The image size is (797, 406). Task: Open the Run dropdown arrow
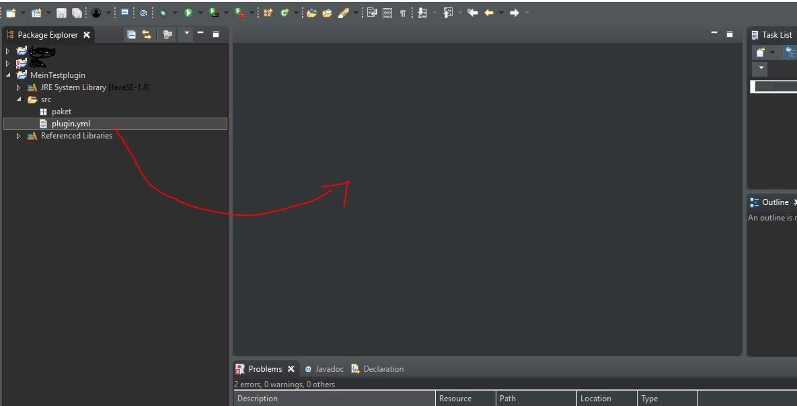click(200, 13)
